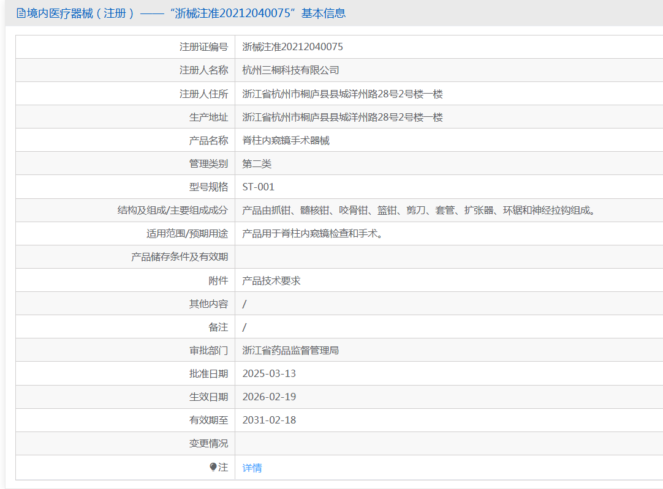Click the lightbulb icon next to 注
The image size is (663, 489).
213,467
